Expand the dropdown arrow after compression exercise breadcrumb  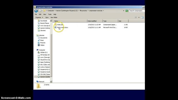point(103,11)
